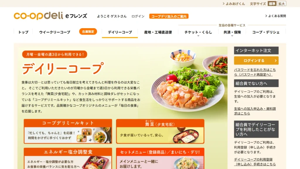300x169 pixels.
Task: Click the コープデリ加入のご案内 button
Action: tap(169, 16)
